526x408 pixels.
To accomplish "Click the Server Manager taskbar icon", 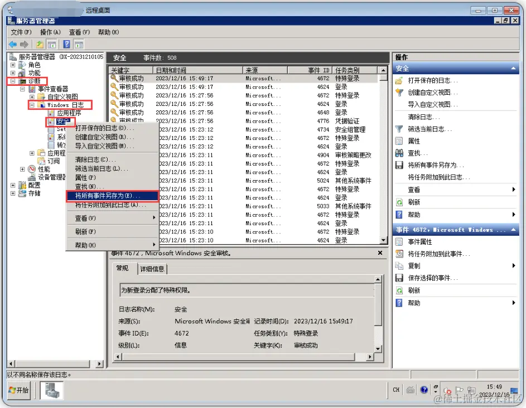I will point(52,391).
